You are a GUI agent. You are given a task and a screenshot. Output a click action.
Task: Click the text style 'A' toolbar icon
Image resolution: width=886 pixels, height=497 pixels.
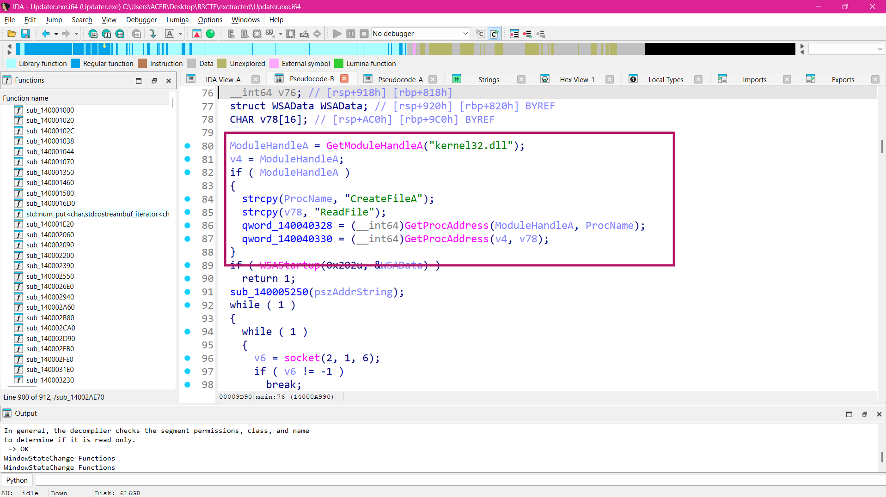(x=170, y=34)
